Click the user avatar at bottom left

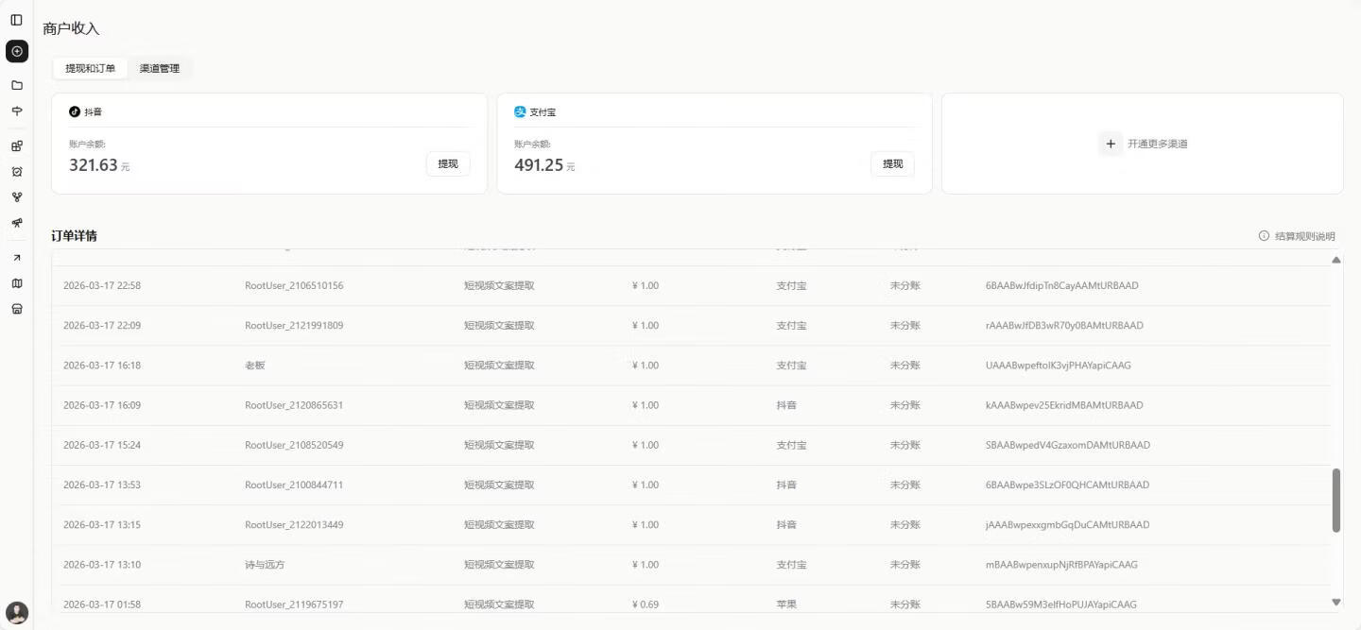(x=17, y=612)
